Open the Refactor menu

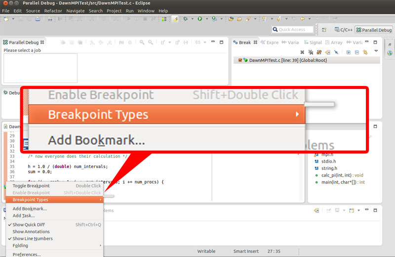53,10
